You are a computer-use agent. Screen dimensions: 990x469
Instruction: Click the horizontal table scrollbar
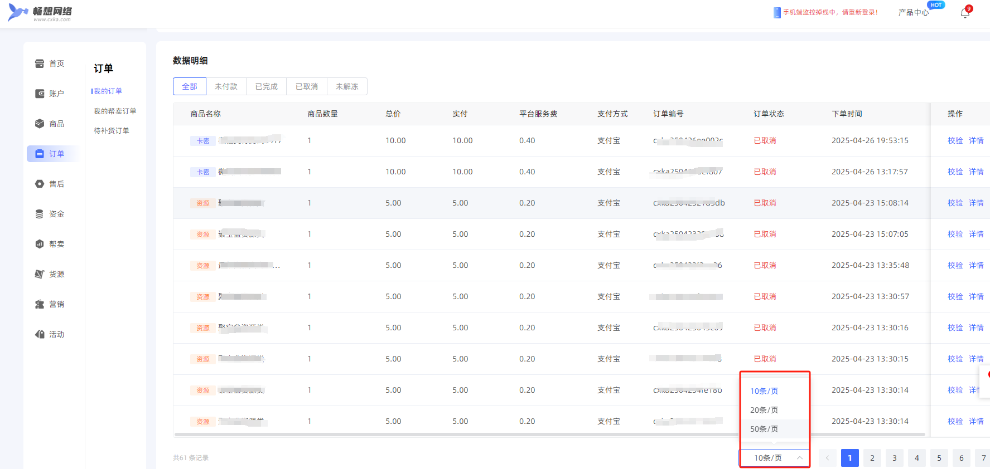point(549,434)
